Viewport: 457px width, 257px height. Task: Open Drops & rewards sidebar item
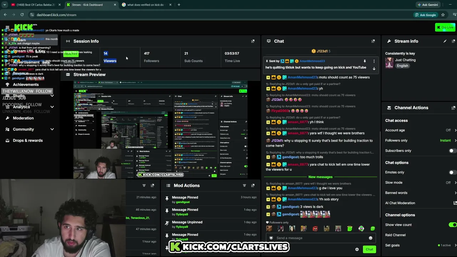tap(27, 141)
